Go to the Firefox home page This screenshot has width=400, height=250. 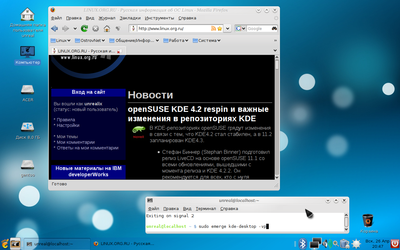pos(107,28)
